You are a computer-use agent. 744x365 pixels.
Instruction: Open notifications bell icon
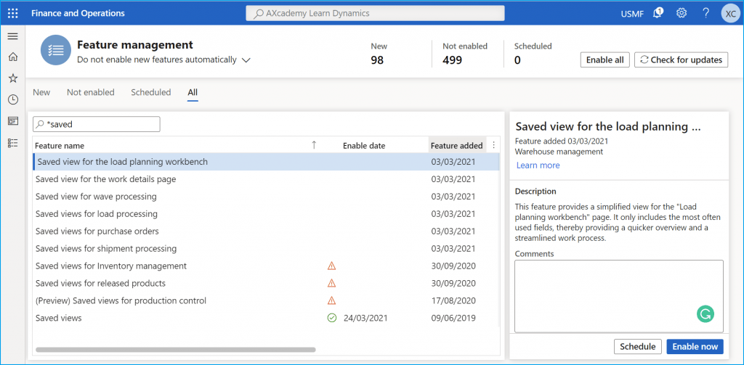pyautogui.click(x=658, y=13)
